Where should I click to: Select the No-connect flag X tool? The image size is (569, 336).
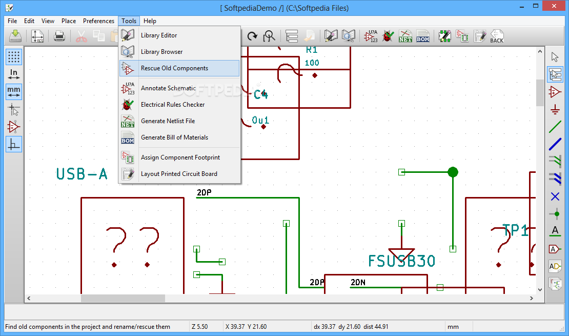click(x=555, y=196)
